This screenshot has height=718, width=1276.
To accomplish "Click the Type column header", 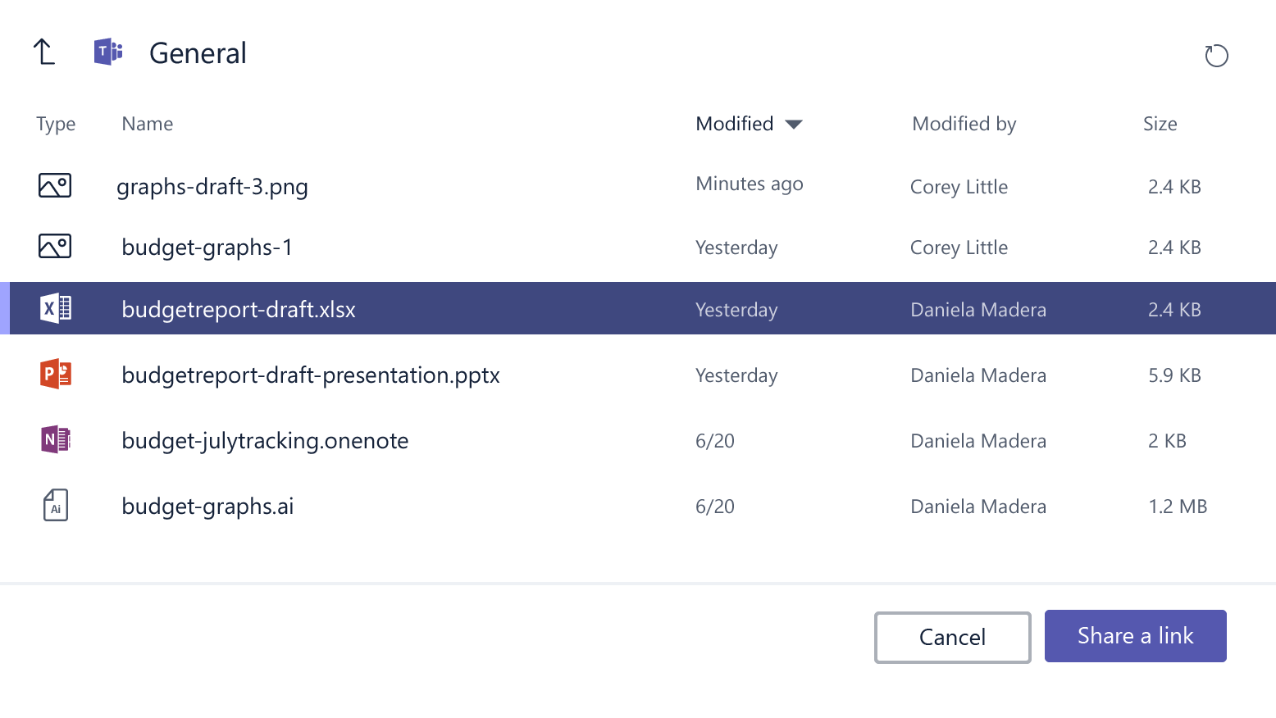I will click(55, 124).
